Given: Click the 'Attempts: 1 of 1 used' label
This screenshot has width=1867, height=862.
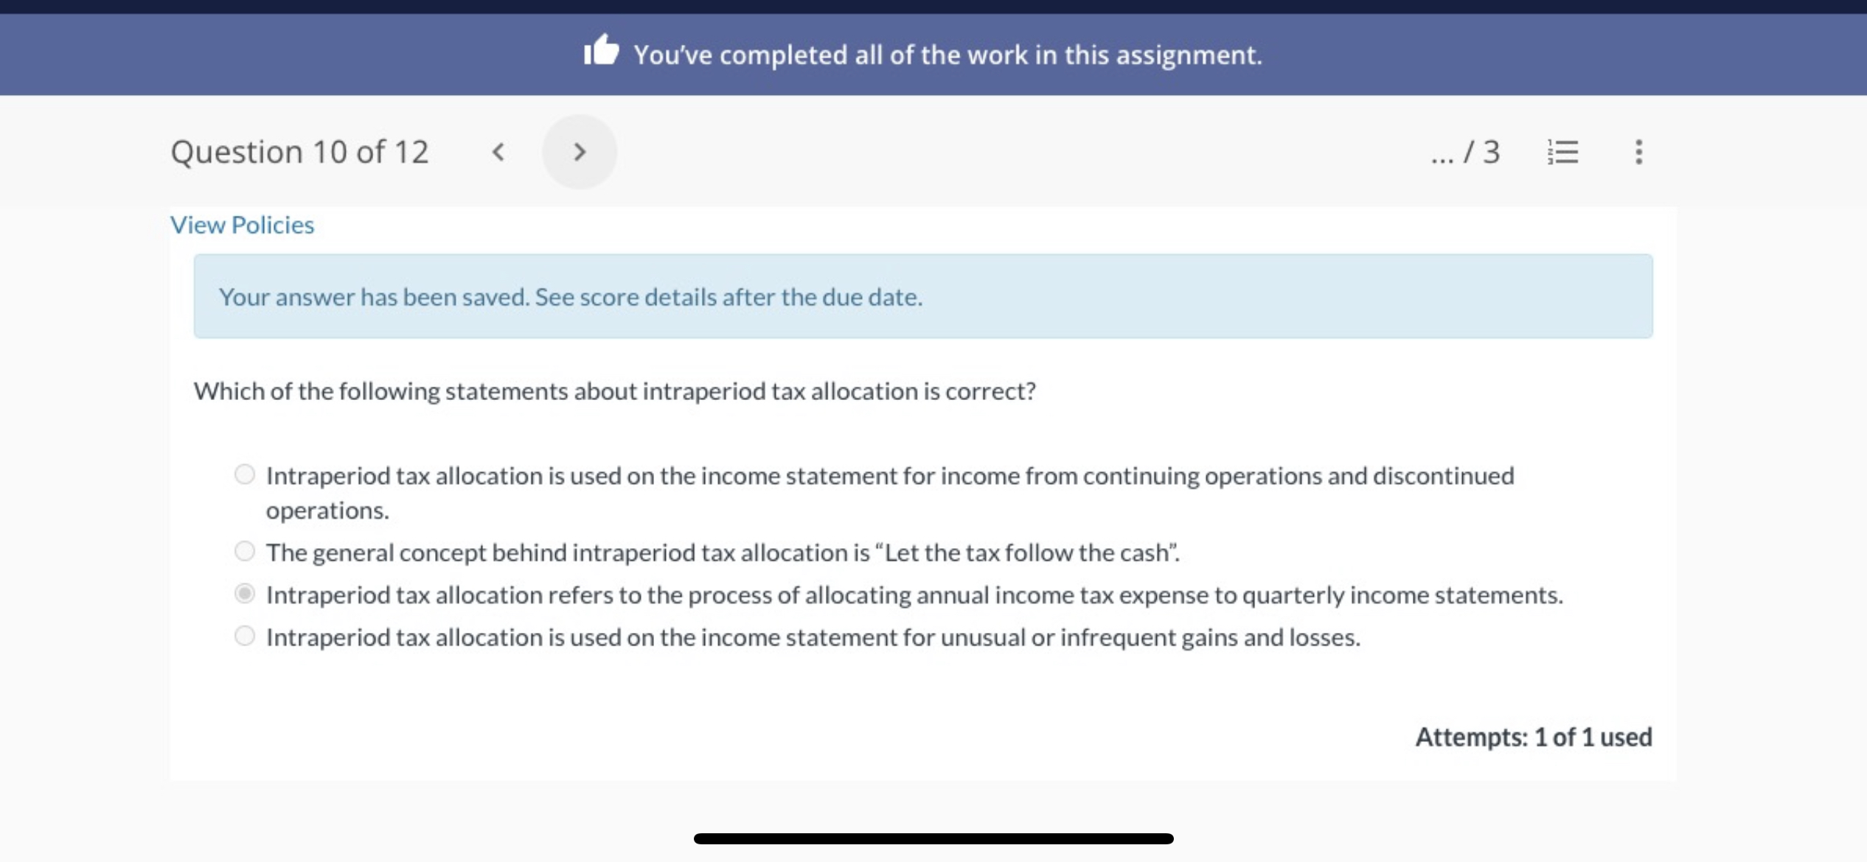Looking at the screenshot, I should pos(1534,737).
